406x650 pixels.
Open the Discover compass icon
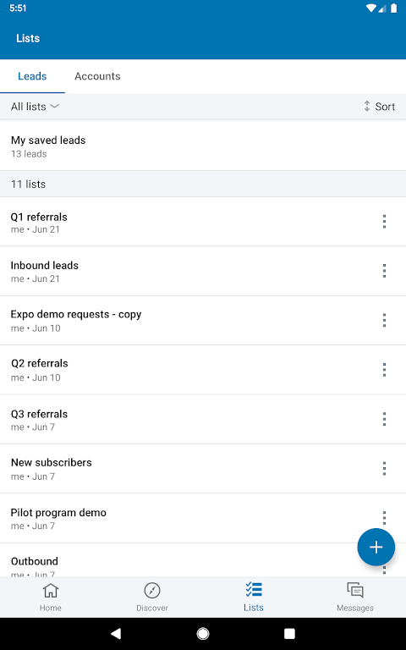152,590
